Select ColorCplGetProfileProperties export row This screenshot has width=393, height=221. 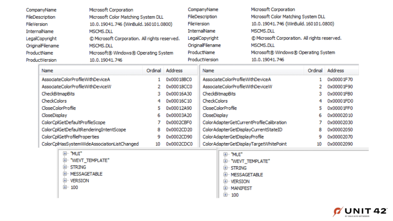[x=118, y=136]
